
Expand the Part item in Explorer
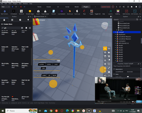pyautogui.click(x=117, y=30)
